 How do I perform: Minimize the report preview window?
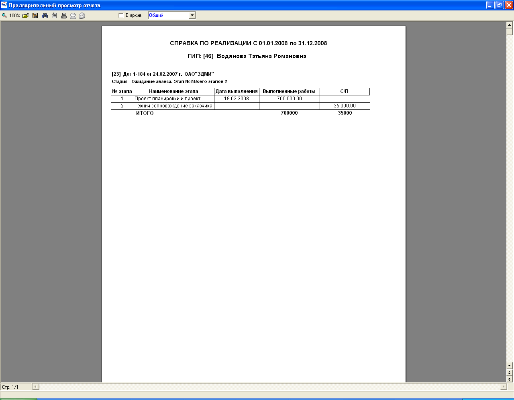coord(490,5)
